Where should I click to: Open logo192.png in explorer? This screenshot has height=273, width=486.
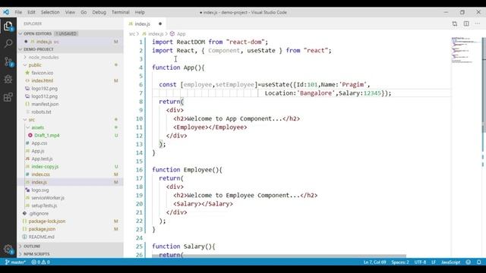pos(44,89)
